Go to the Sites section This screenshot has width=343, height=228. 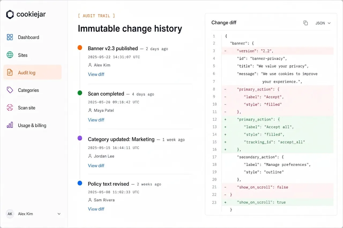coord(32,55)
